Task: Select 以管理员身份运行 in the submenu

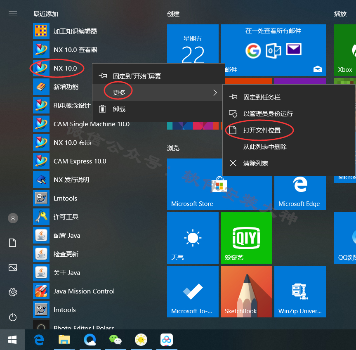Action: click(289, 114)
